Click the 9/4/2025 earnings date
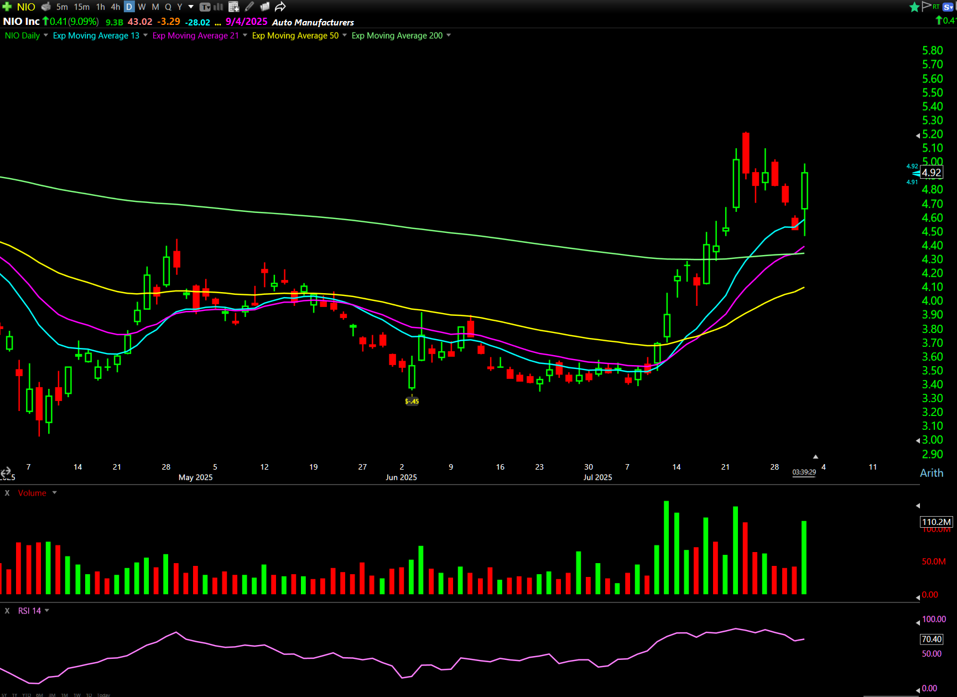The image size is (957, 697). tap(246, 22)
